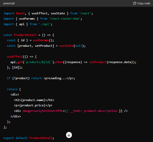This screenshot has height=142, width=153.
Task: Click api.get in the effect body
Action: click(17, 62)
